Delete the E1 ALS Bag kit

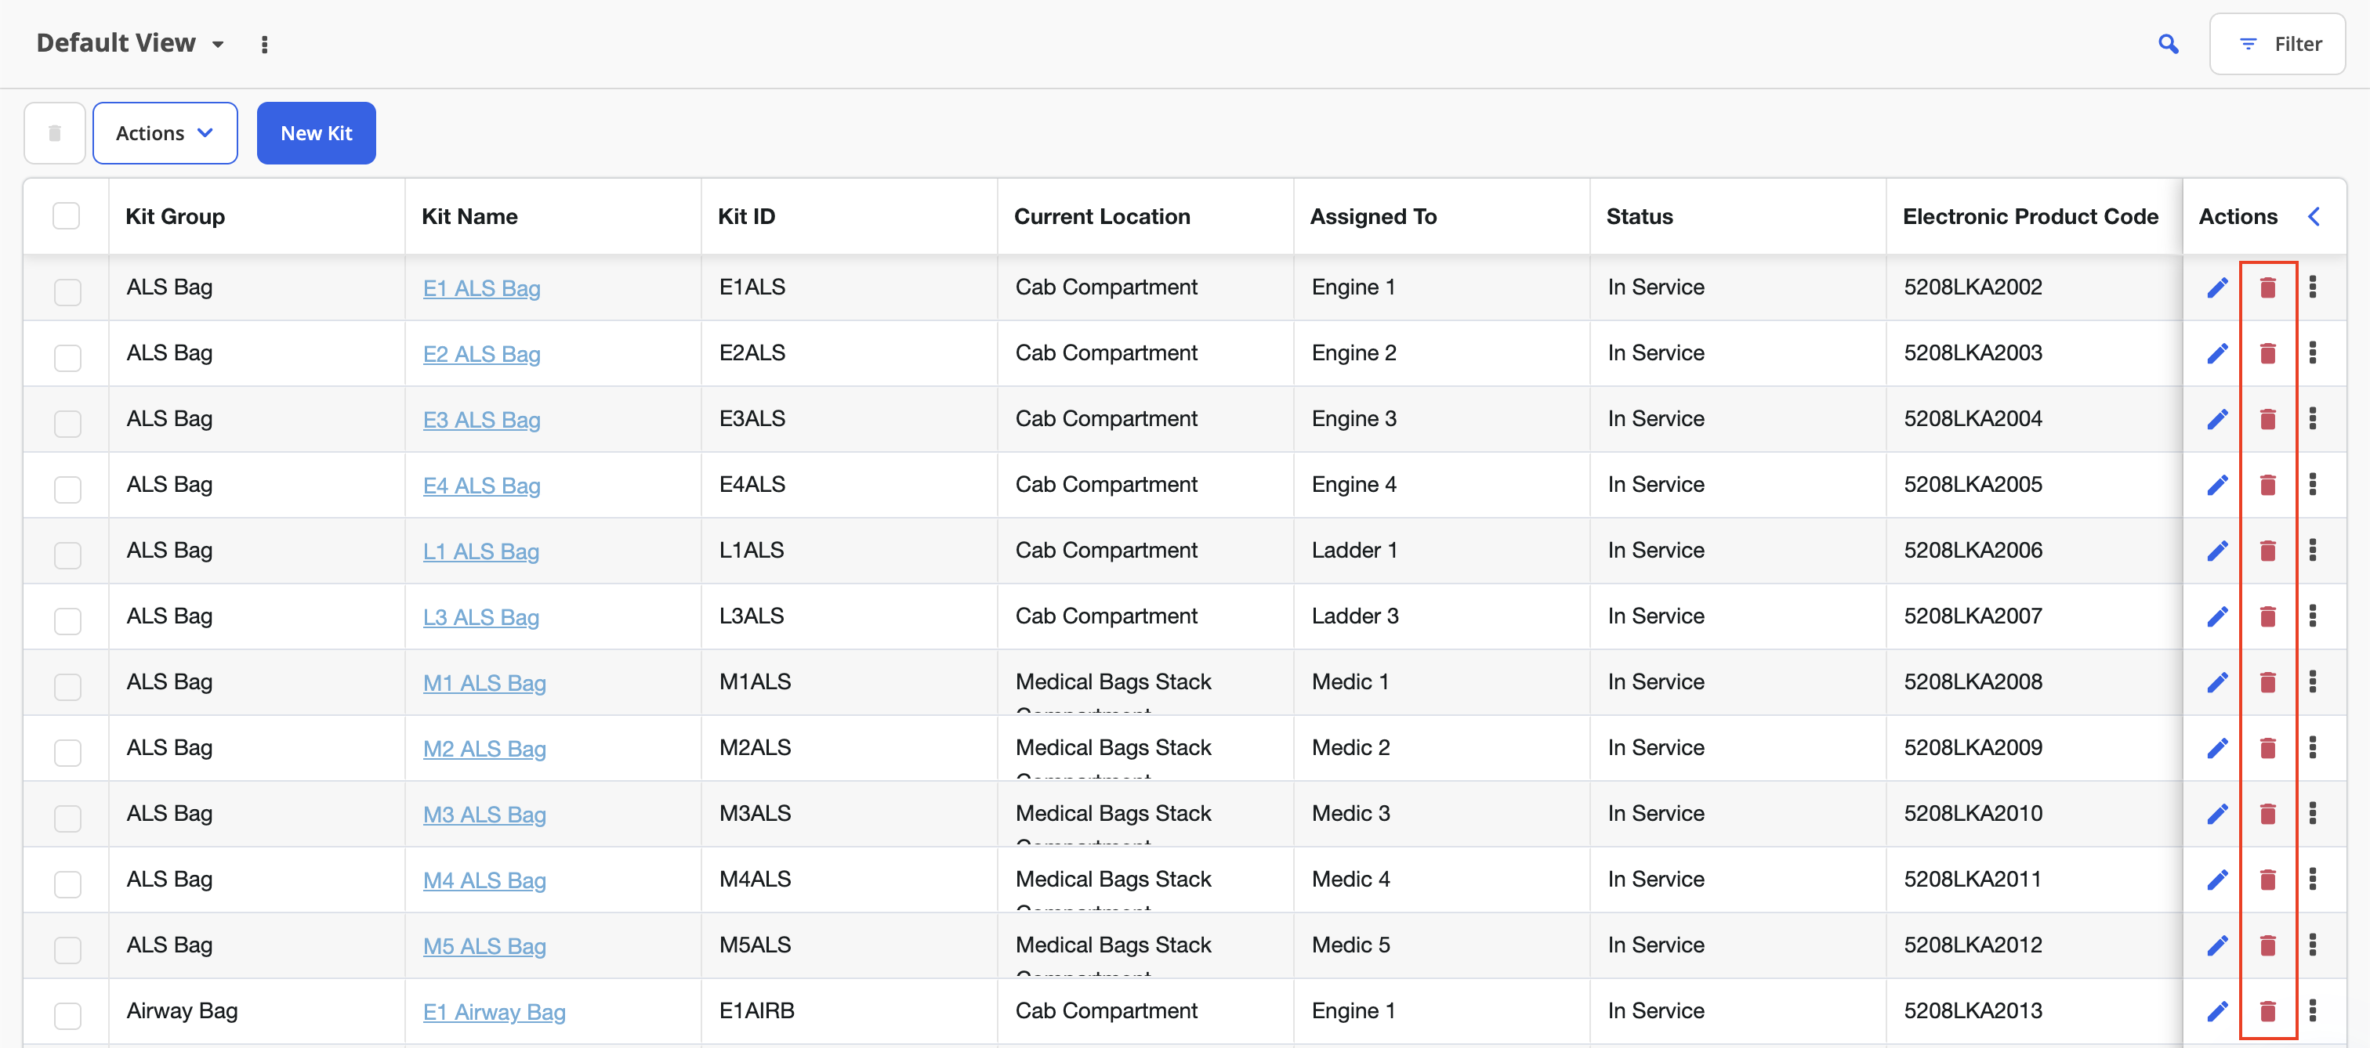coord(2268,287)
